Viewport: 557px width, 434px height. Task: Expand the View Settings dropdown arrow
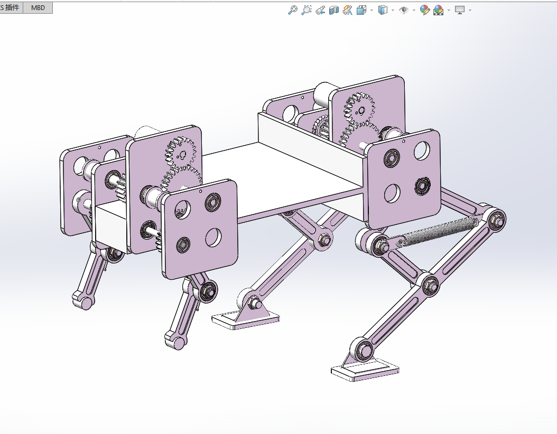pyautogui.click(x=470, y=10)
